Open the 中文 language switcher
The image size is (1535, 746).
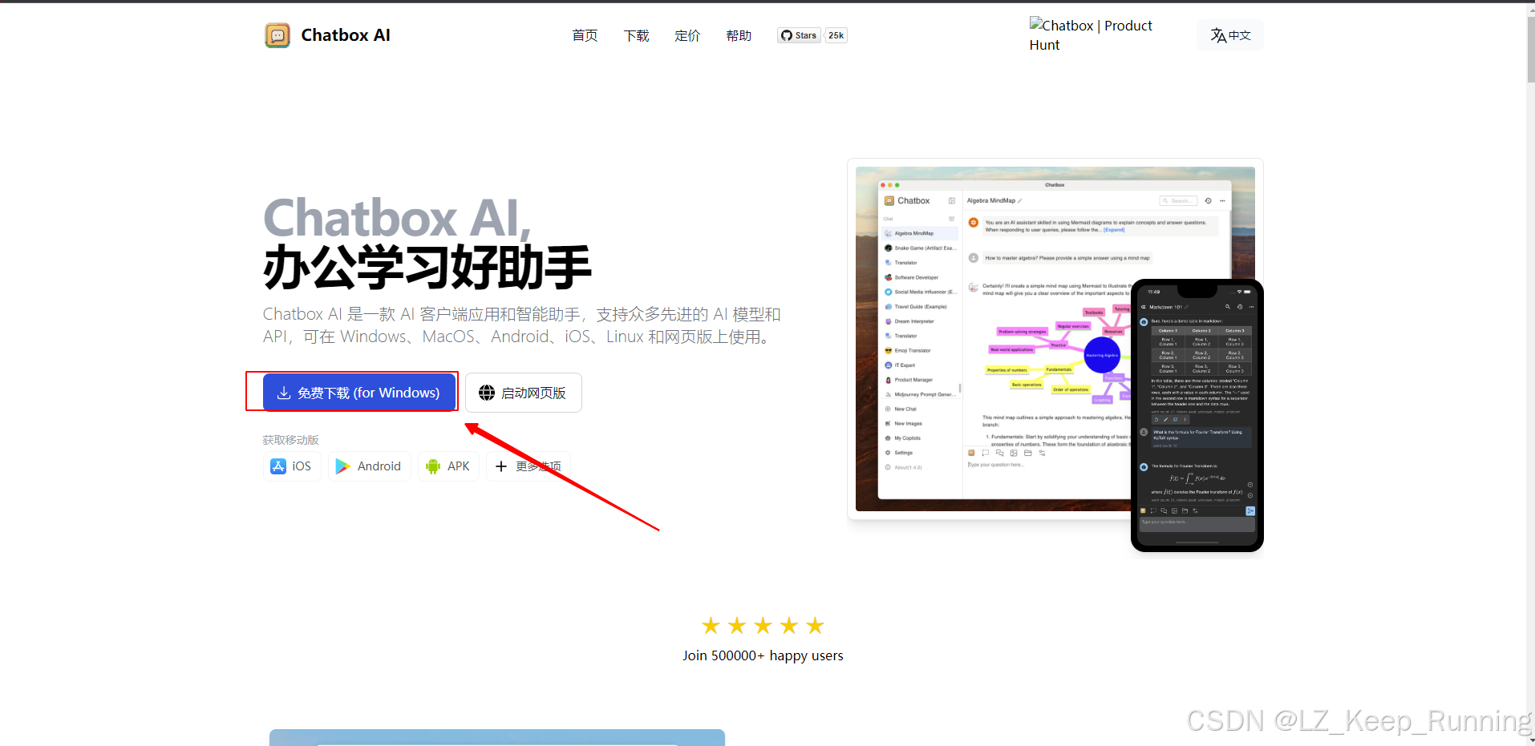coord(1230,35)
